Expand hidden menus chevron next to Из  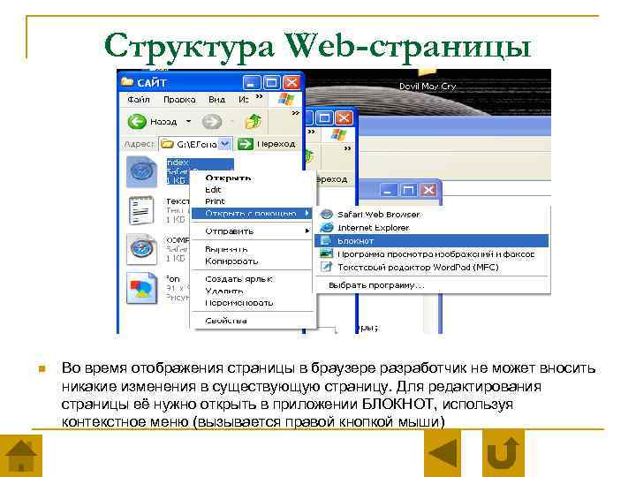pyautogui.click(x=260, y=96)
